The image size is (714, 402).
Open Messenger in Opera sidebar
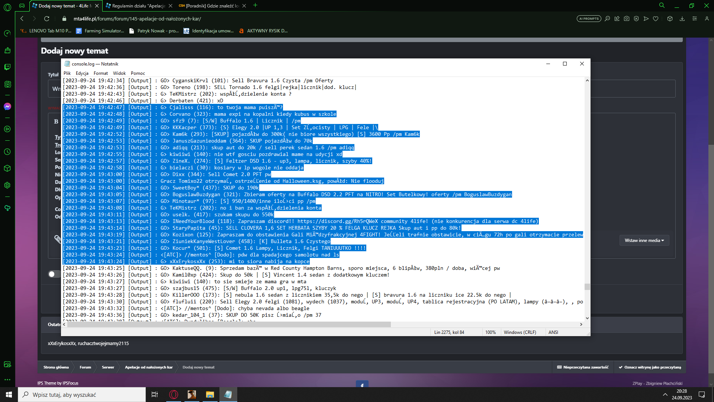pyautogui.click(x=7, y=106)
